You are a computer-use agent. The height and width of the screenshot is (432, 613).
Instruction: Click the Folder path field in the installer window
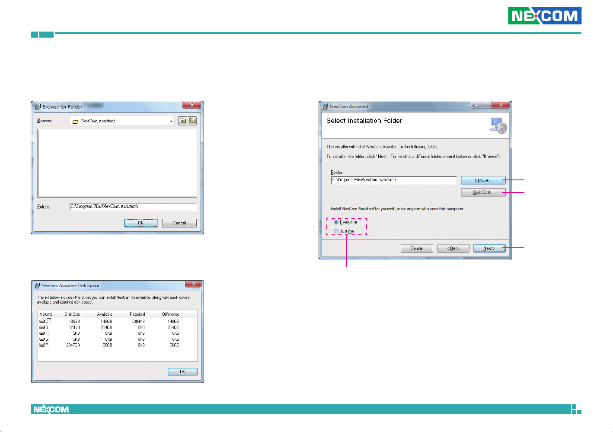pos(394,180)
